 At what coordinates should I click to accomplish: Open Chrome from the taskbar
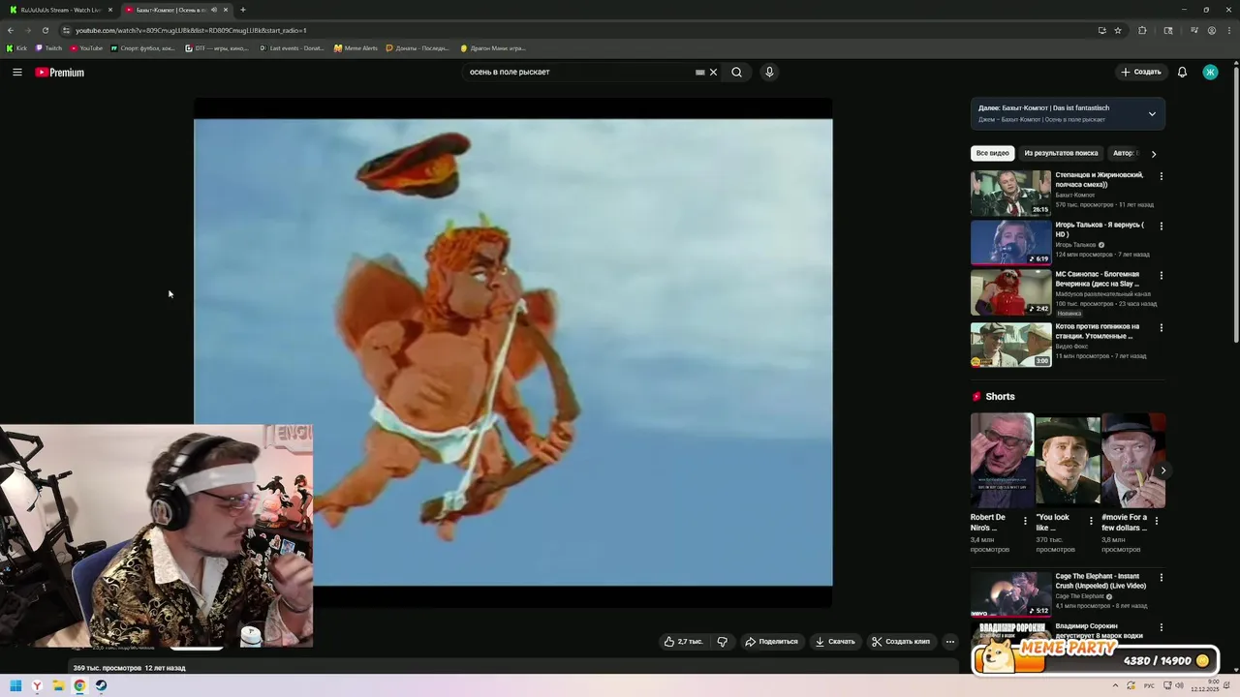pos(79,685)
